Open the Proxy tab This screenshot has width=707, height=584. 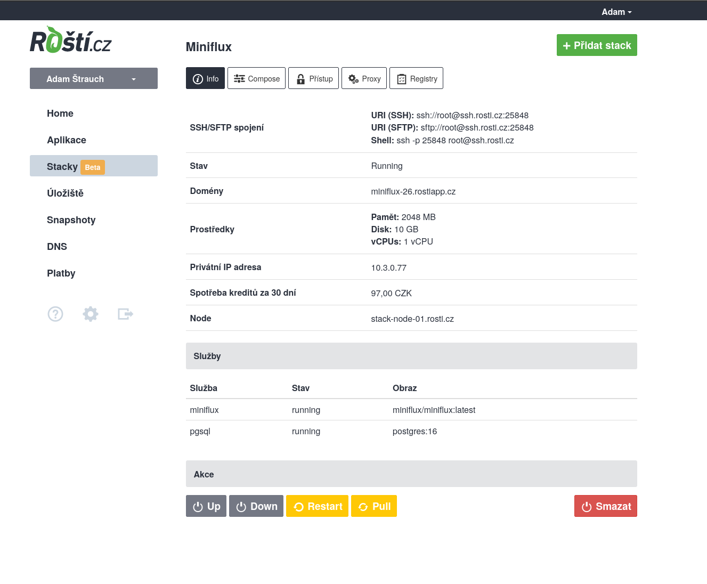pos(364,78)
